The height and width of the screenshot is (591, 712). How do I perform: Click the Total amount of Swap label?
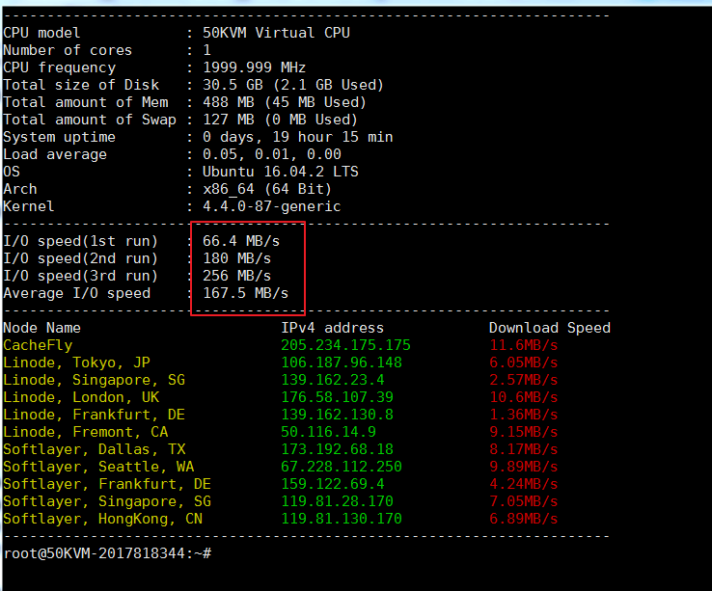coord(90,120)
